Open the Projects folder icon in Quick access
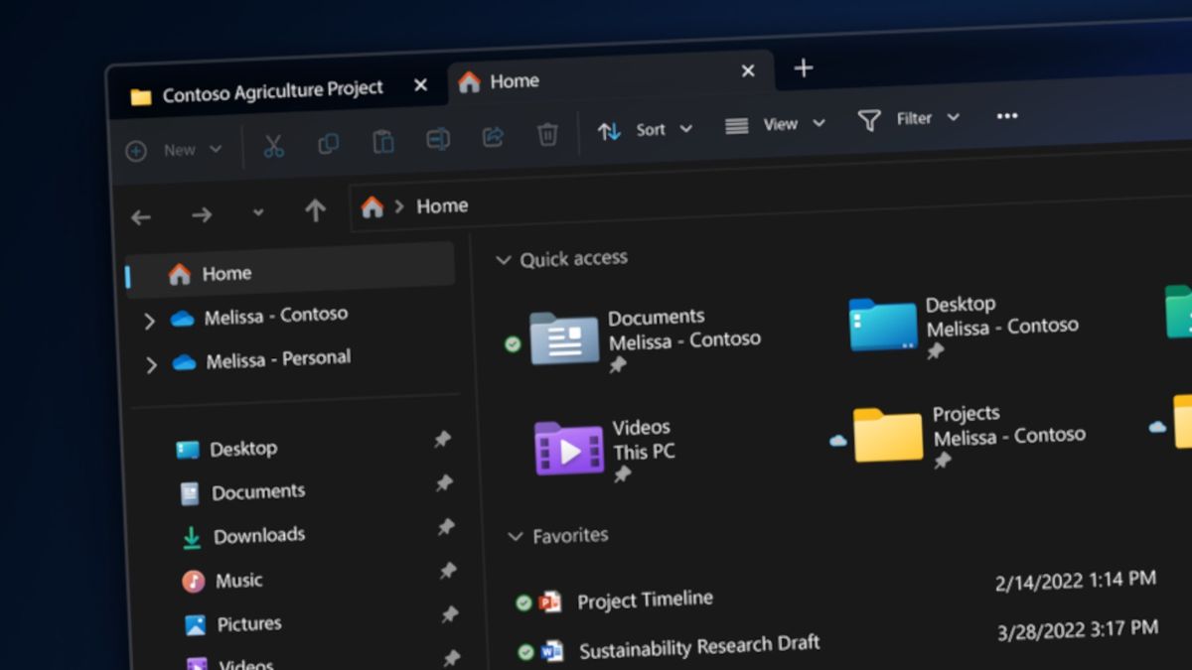The width and height of the screenshot is (1192, 670). point(888,435)
